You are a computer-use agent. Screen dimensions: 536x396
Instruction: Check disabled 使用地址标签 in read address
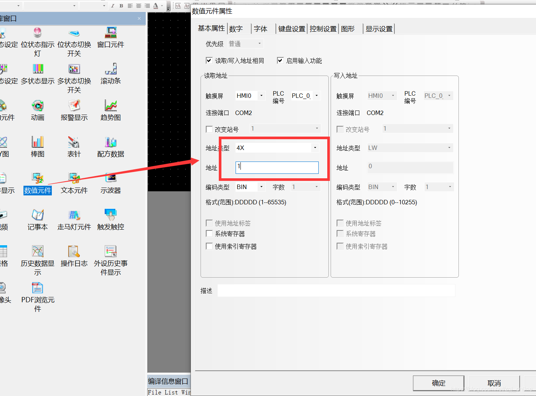[209, 223]
